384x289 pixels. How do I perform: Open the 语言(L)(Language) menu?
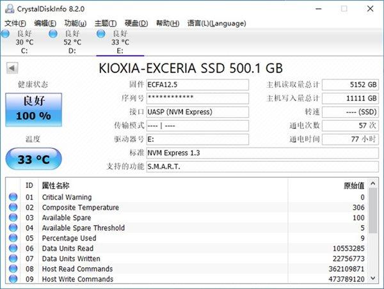pyautogui.click(x=217, y=23)
